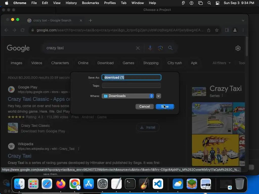Open Minecraft from the Dock
Screen dimensions: 259x194
192,184
